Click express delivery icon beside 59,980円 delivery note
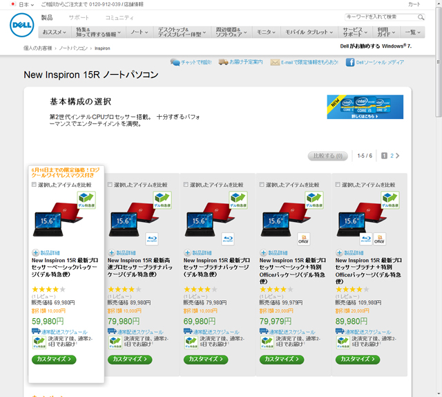 [x=39, y=342]
